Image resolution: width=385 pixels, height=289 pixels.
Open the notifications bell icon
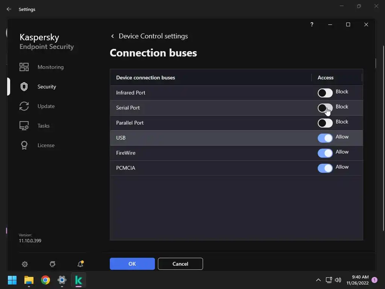pyautogui.click(x=80, y=264)
